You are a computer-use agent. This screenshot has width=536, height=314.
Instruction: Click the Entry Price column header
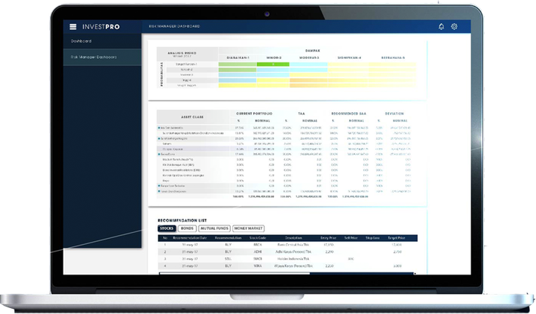[328, 238]
